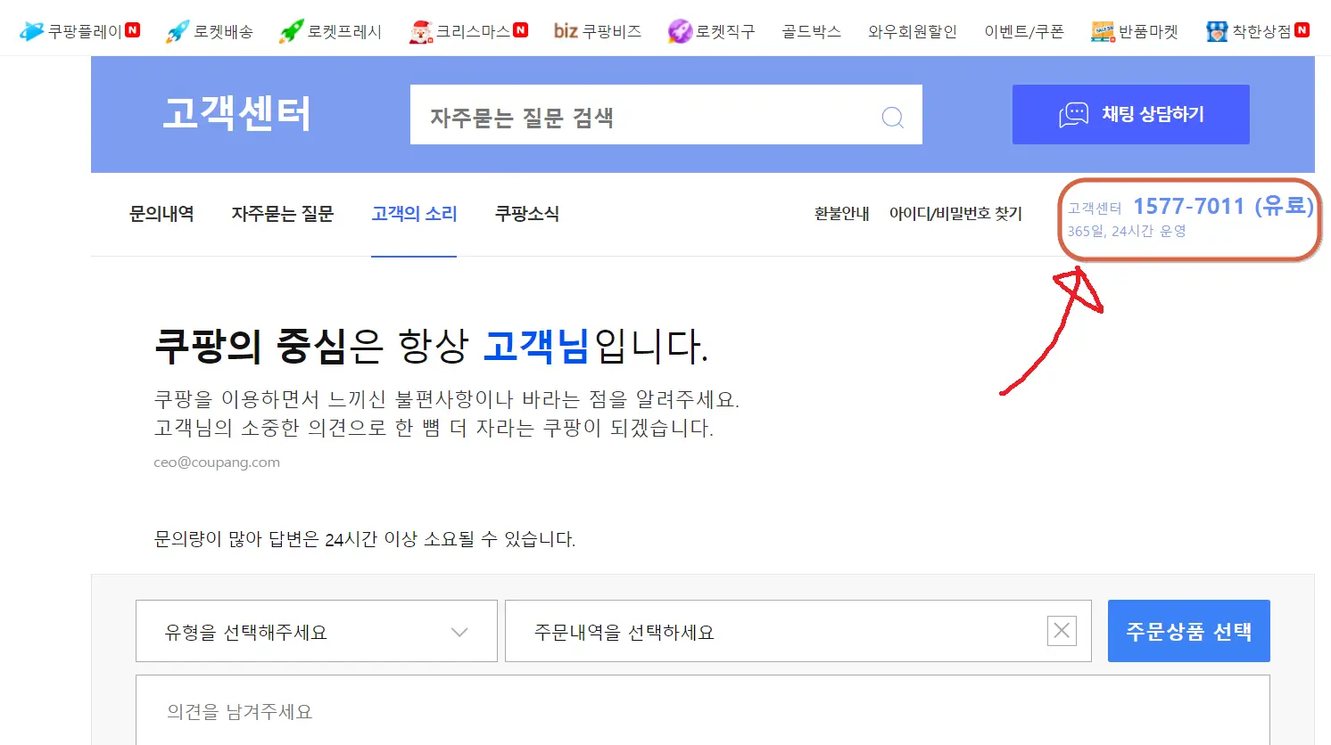Select 골드박스 from the top menu
Image resolution: width=1331 pixels, height=745 pixels.
810,29
